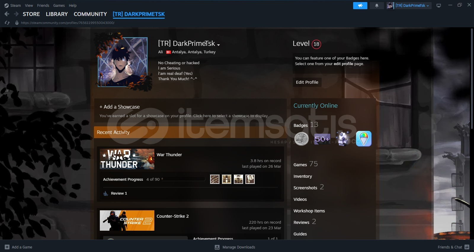474x252 pixels.
Task: Go back with the left arrow
Action: pos(7,14)
